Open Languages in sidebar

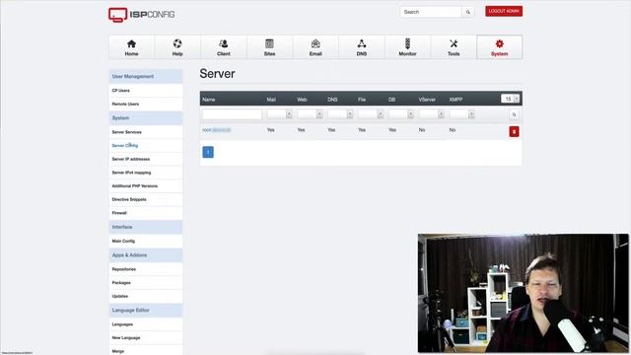[x=146, y=324]
